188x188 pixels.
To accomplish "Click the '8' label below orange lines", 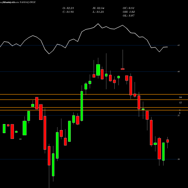I will [x=180, y=113].
